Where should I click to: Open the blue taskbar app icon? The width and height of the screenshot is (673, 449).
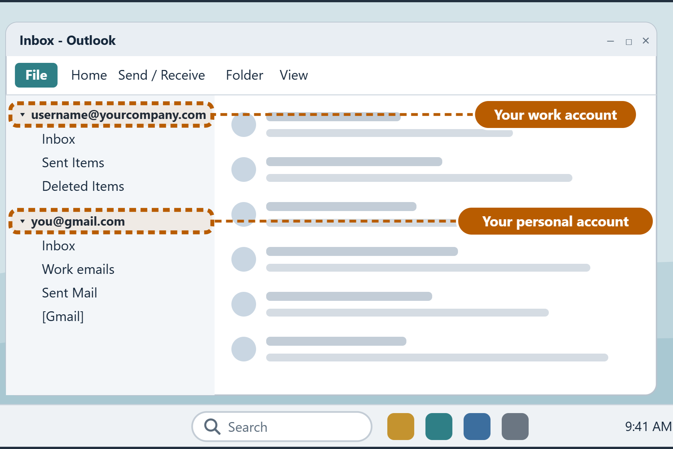pyautogui.click(x=477, y=427)
